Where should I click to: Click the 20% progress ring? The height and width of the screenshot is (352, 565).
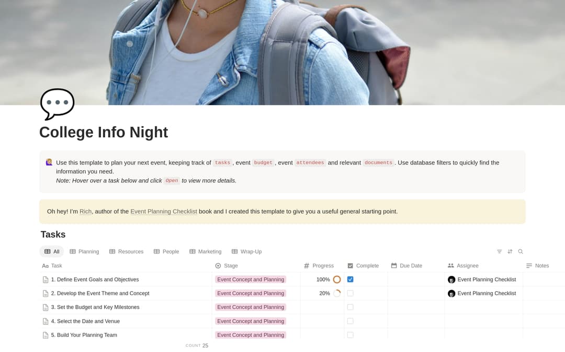tap(337, 294)
